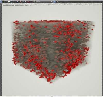This screenshot has height=97, width=103.
Task: Click the red and white grid icon
Action: tap(20, 2)
